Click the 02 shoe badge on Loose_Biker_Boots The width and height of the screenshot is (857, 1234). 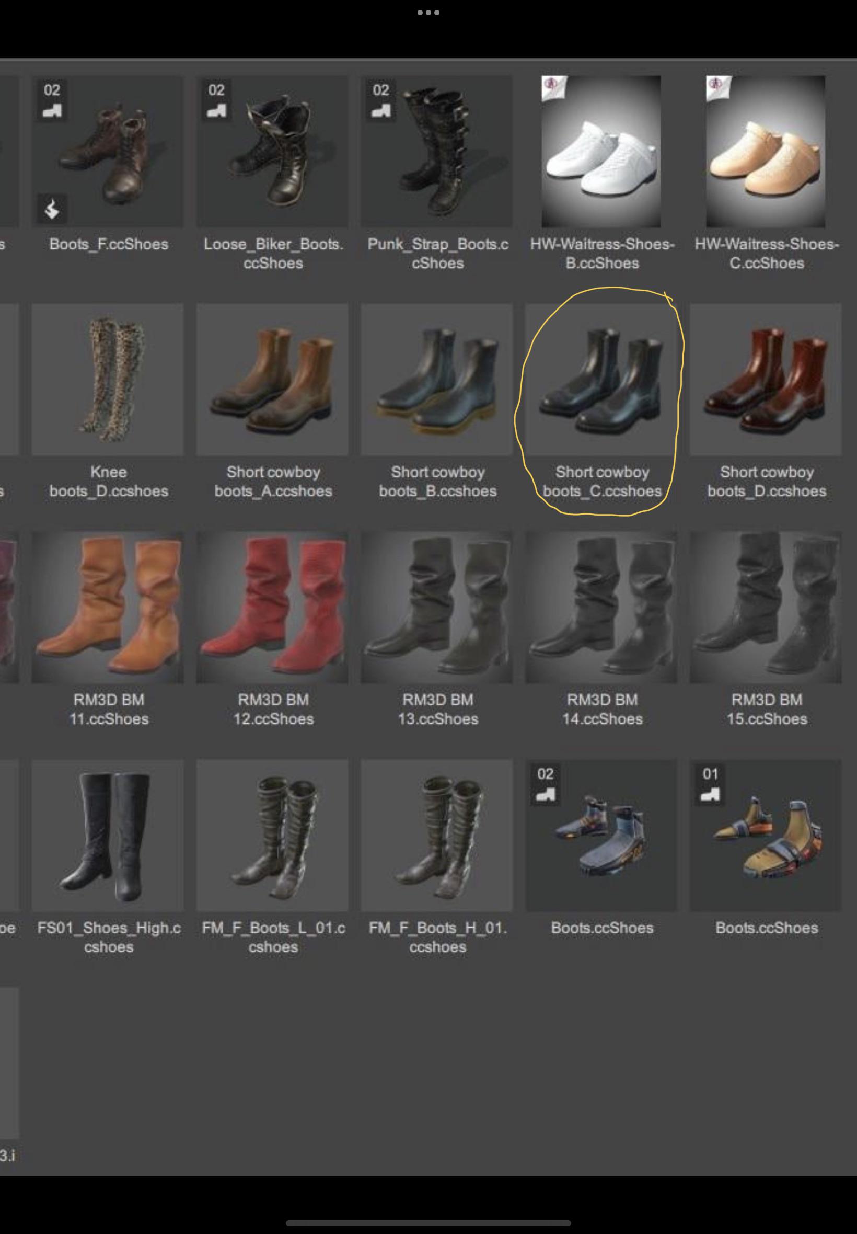point(216,100)
